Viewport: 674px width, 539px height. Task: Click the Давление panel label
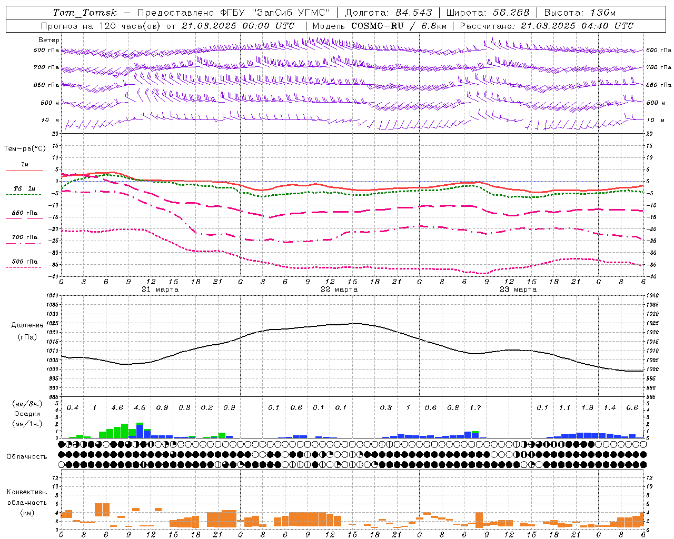(x=27, y=325)
